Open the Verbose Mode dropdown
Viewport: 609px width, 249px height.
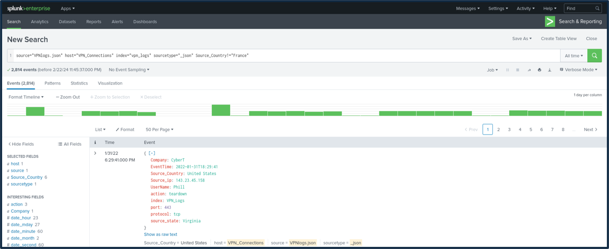click(x=578, y=70)
